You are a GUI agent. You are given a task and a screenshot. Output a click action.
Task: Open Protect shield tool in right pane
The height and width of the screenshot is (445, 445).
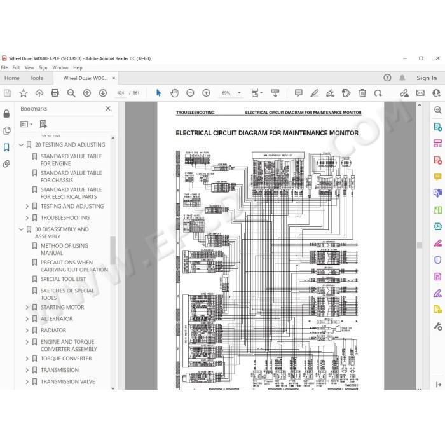tap(437, 259)
